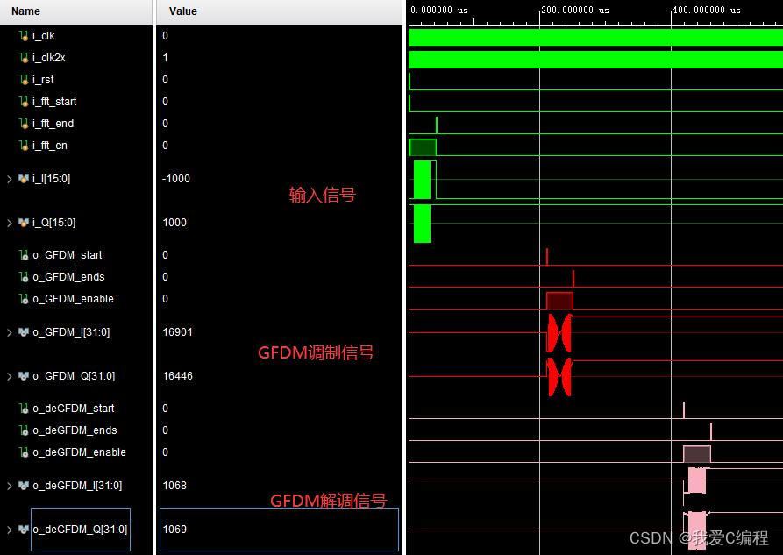Click the o_deGFDM_ends signal icon
Screen dimensions: 783x555
click(24, 430)
